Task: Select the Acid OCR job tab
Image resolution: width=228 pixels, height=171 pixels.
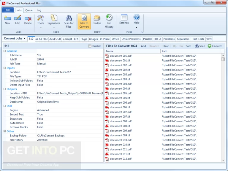Action: [55, 39]
